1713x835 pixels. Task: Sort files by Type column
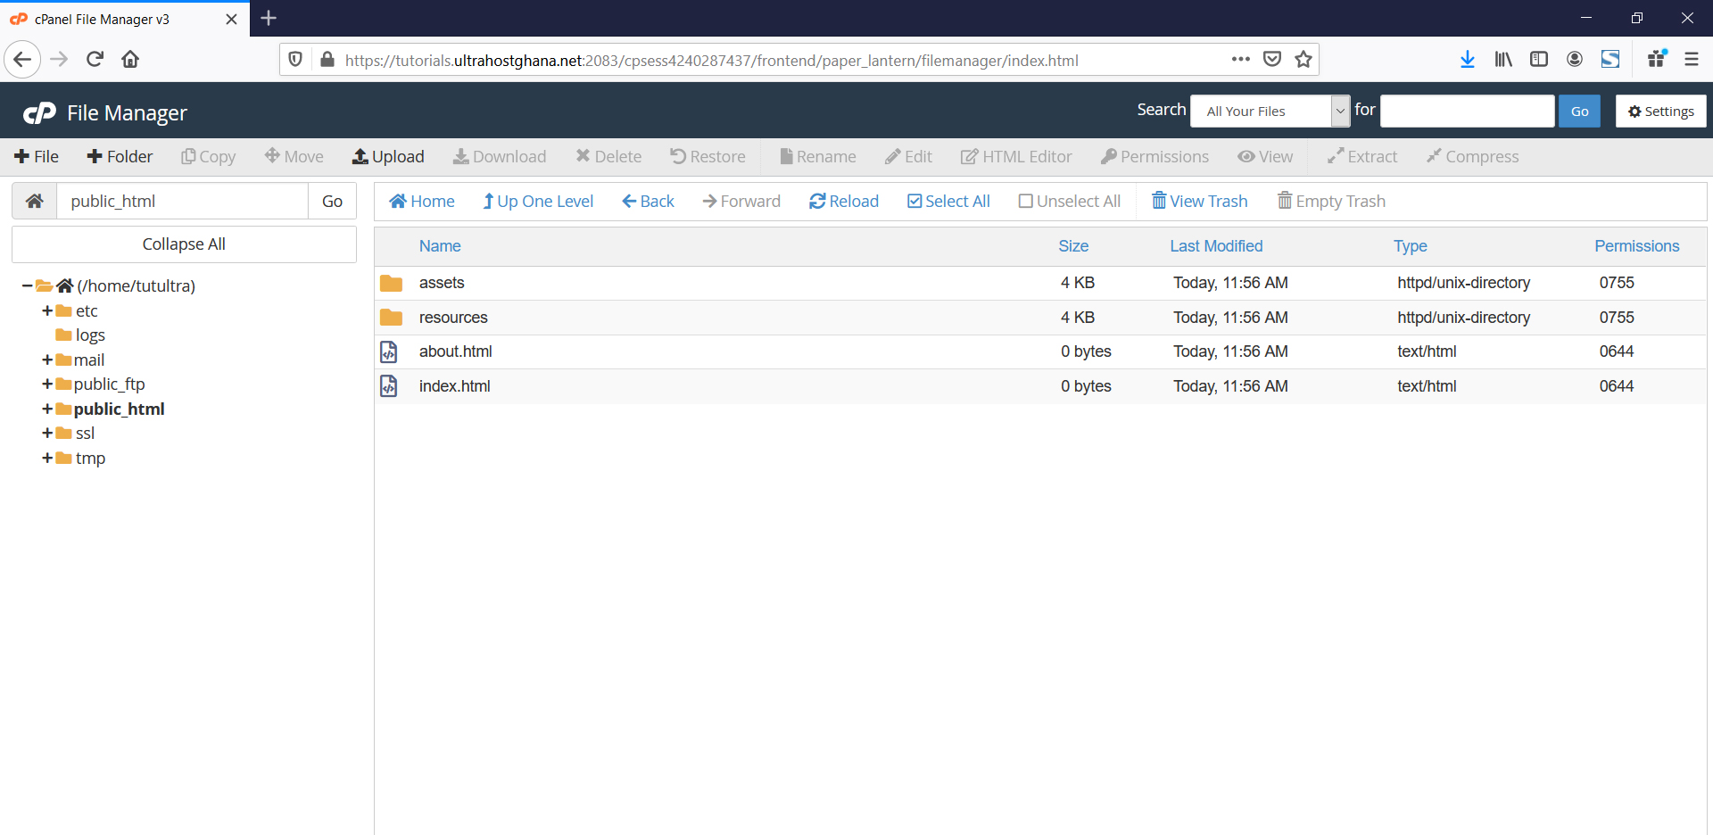(1411, 245)
